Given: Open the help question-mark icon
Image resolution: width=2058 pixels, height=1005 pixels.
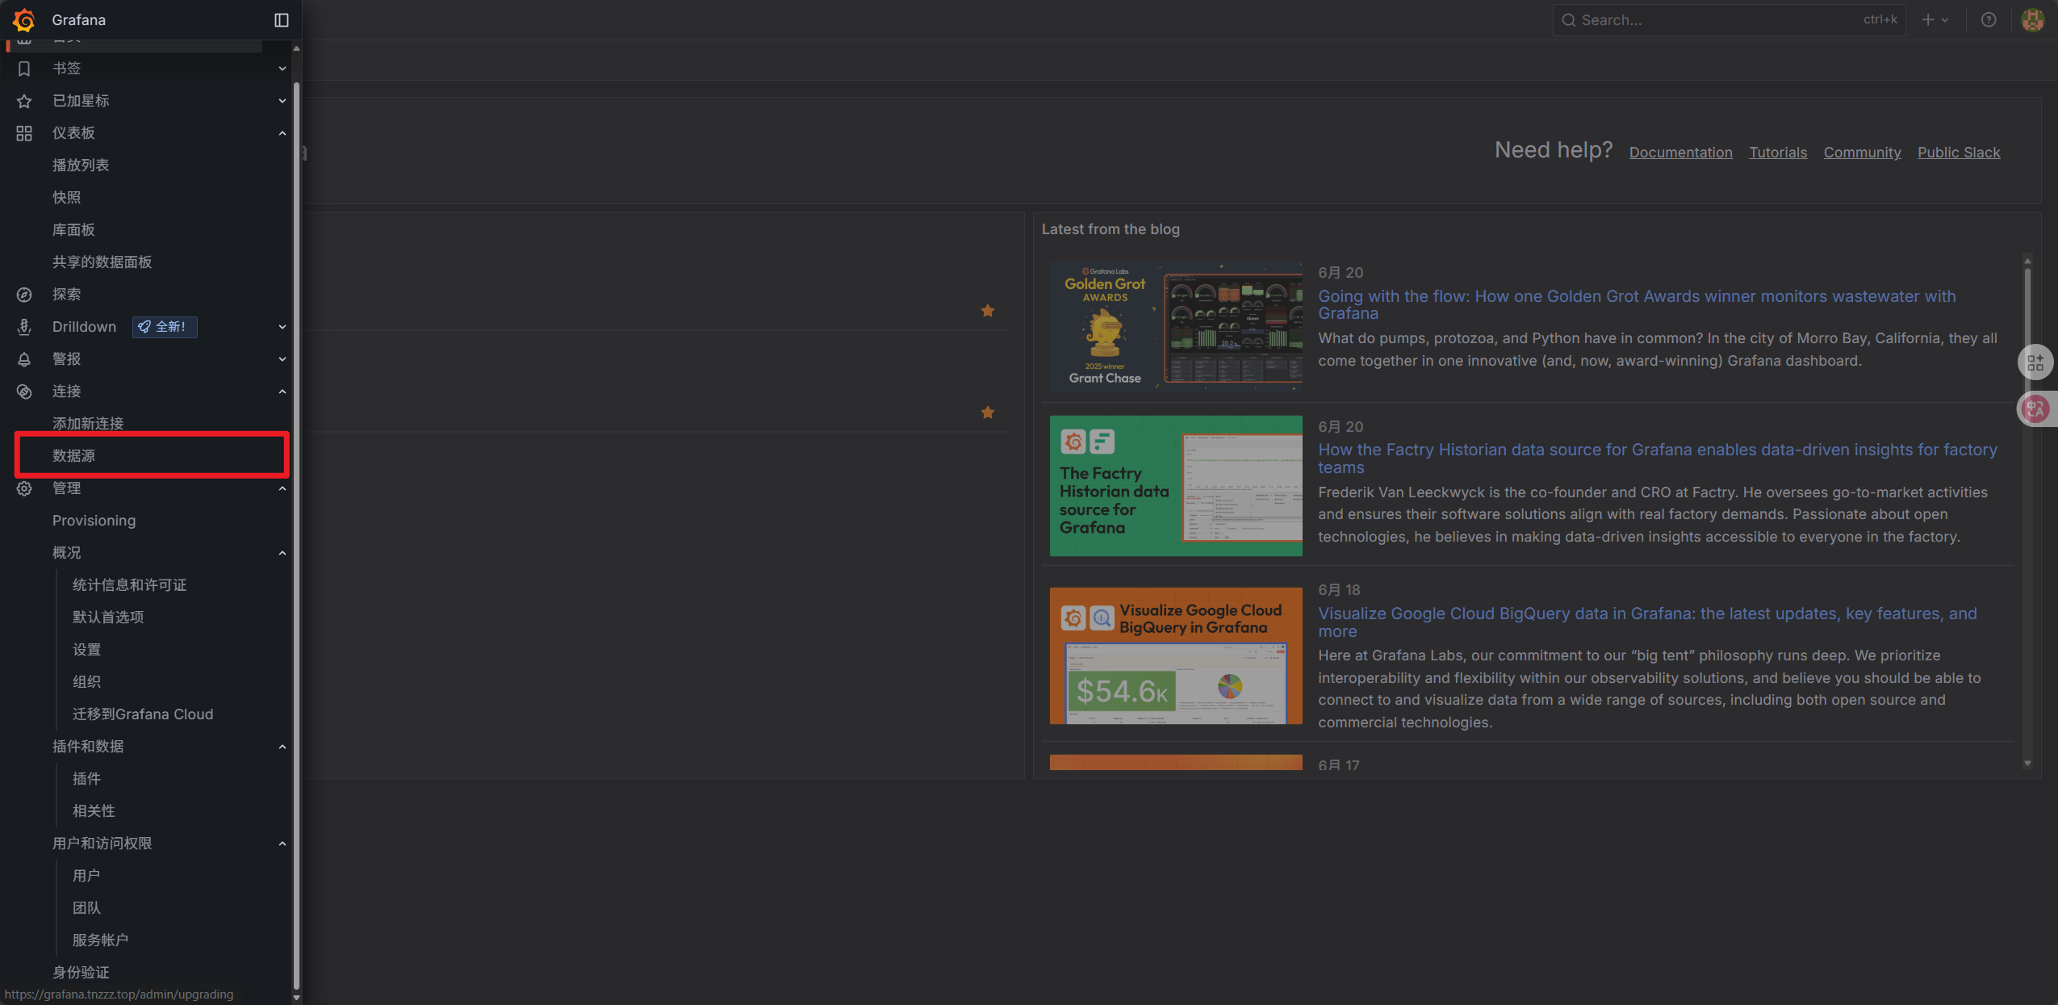Looking at the screenshot, I should click(x=1989, y=20).
